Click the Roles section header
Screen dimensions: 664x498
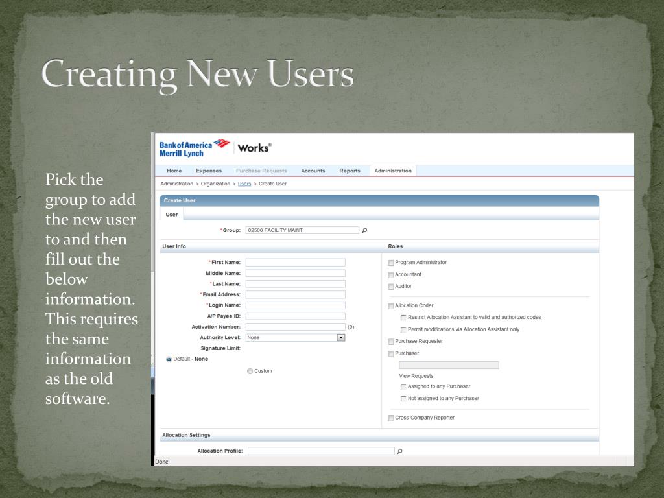396,246
